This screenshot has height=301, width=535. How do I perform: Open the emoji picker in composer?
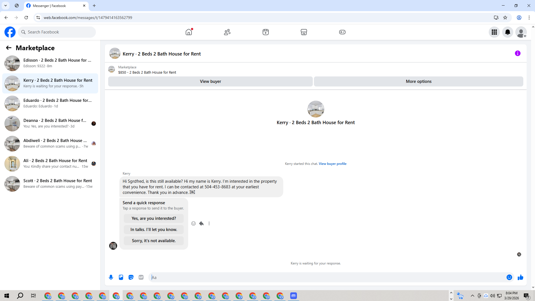[509, 277]
